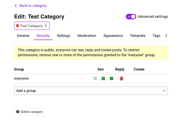The width and height of the screenshot is (195, 126).
Task: Go to the Moderation tab
Action: pos(87,36)
